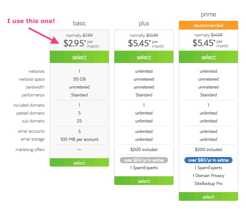
Task: Click the basic plan heading
Action: click(79, 23)
